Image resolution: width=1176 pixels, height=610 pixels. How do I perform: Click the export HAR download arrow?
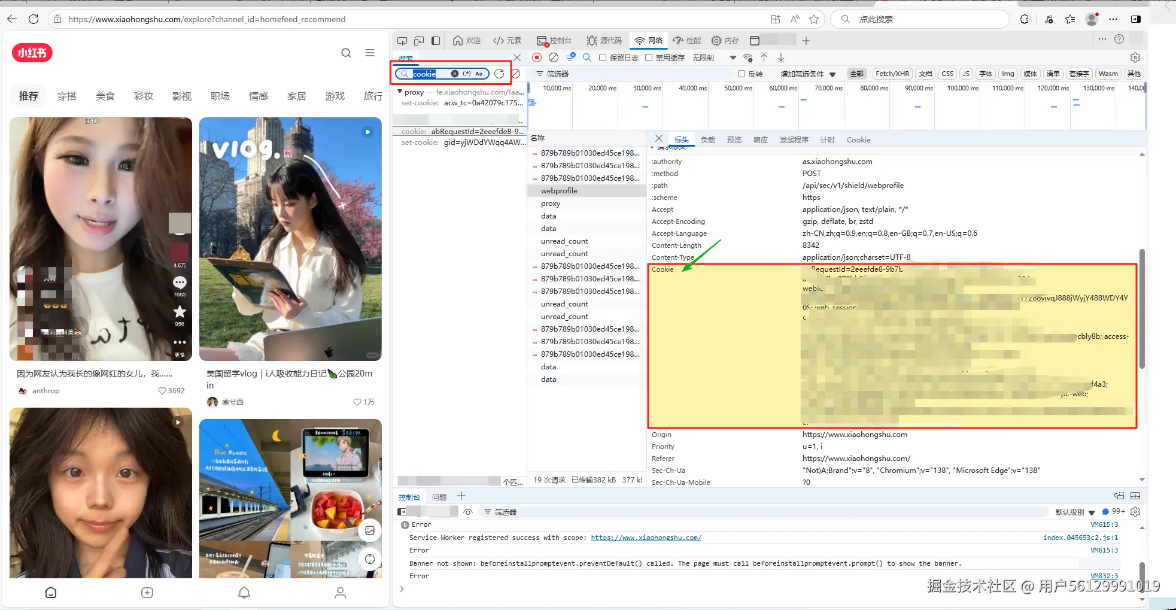pos(781,57)
